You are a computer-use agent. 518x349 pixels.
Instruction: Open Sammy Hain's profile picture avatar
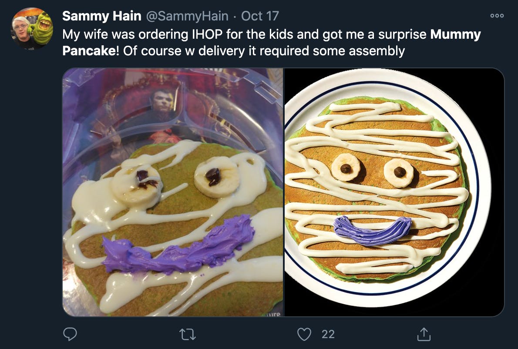pos(32,28)
